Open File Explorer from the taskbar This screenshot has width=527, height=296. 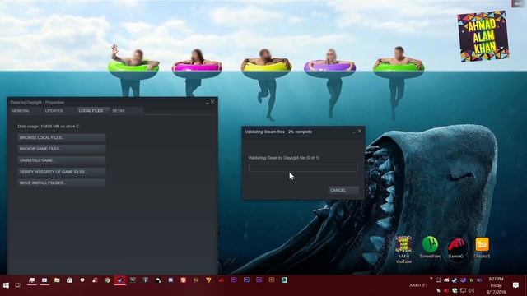(57, 280)
